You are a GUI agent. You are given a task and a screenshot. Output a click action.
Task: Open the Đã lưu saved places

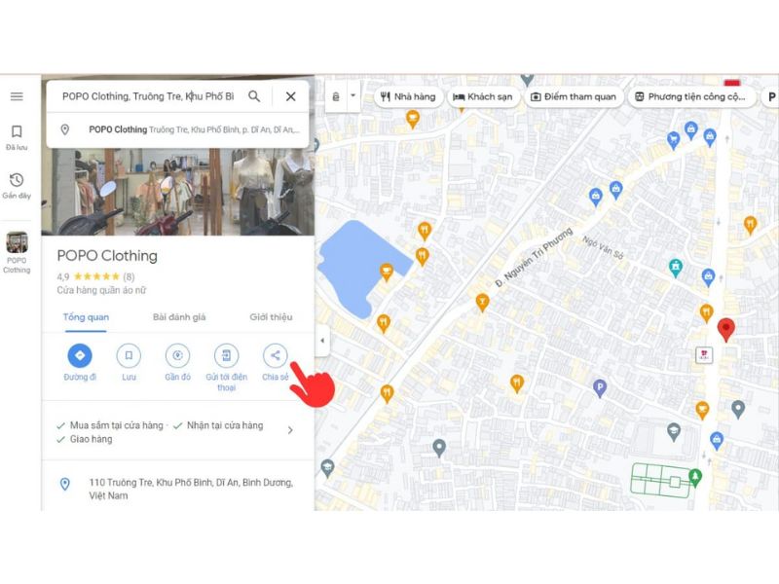pos(17,137)
